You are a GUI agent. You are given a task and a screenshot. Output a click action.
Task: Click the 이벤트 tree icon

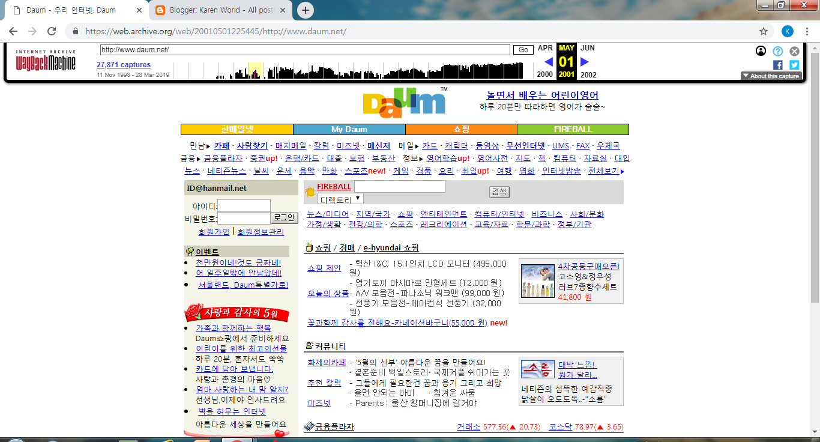(x=190, y=252)
